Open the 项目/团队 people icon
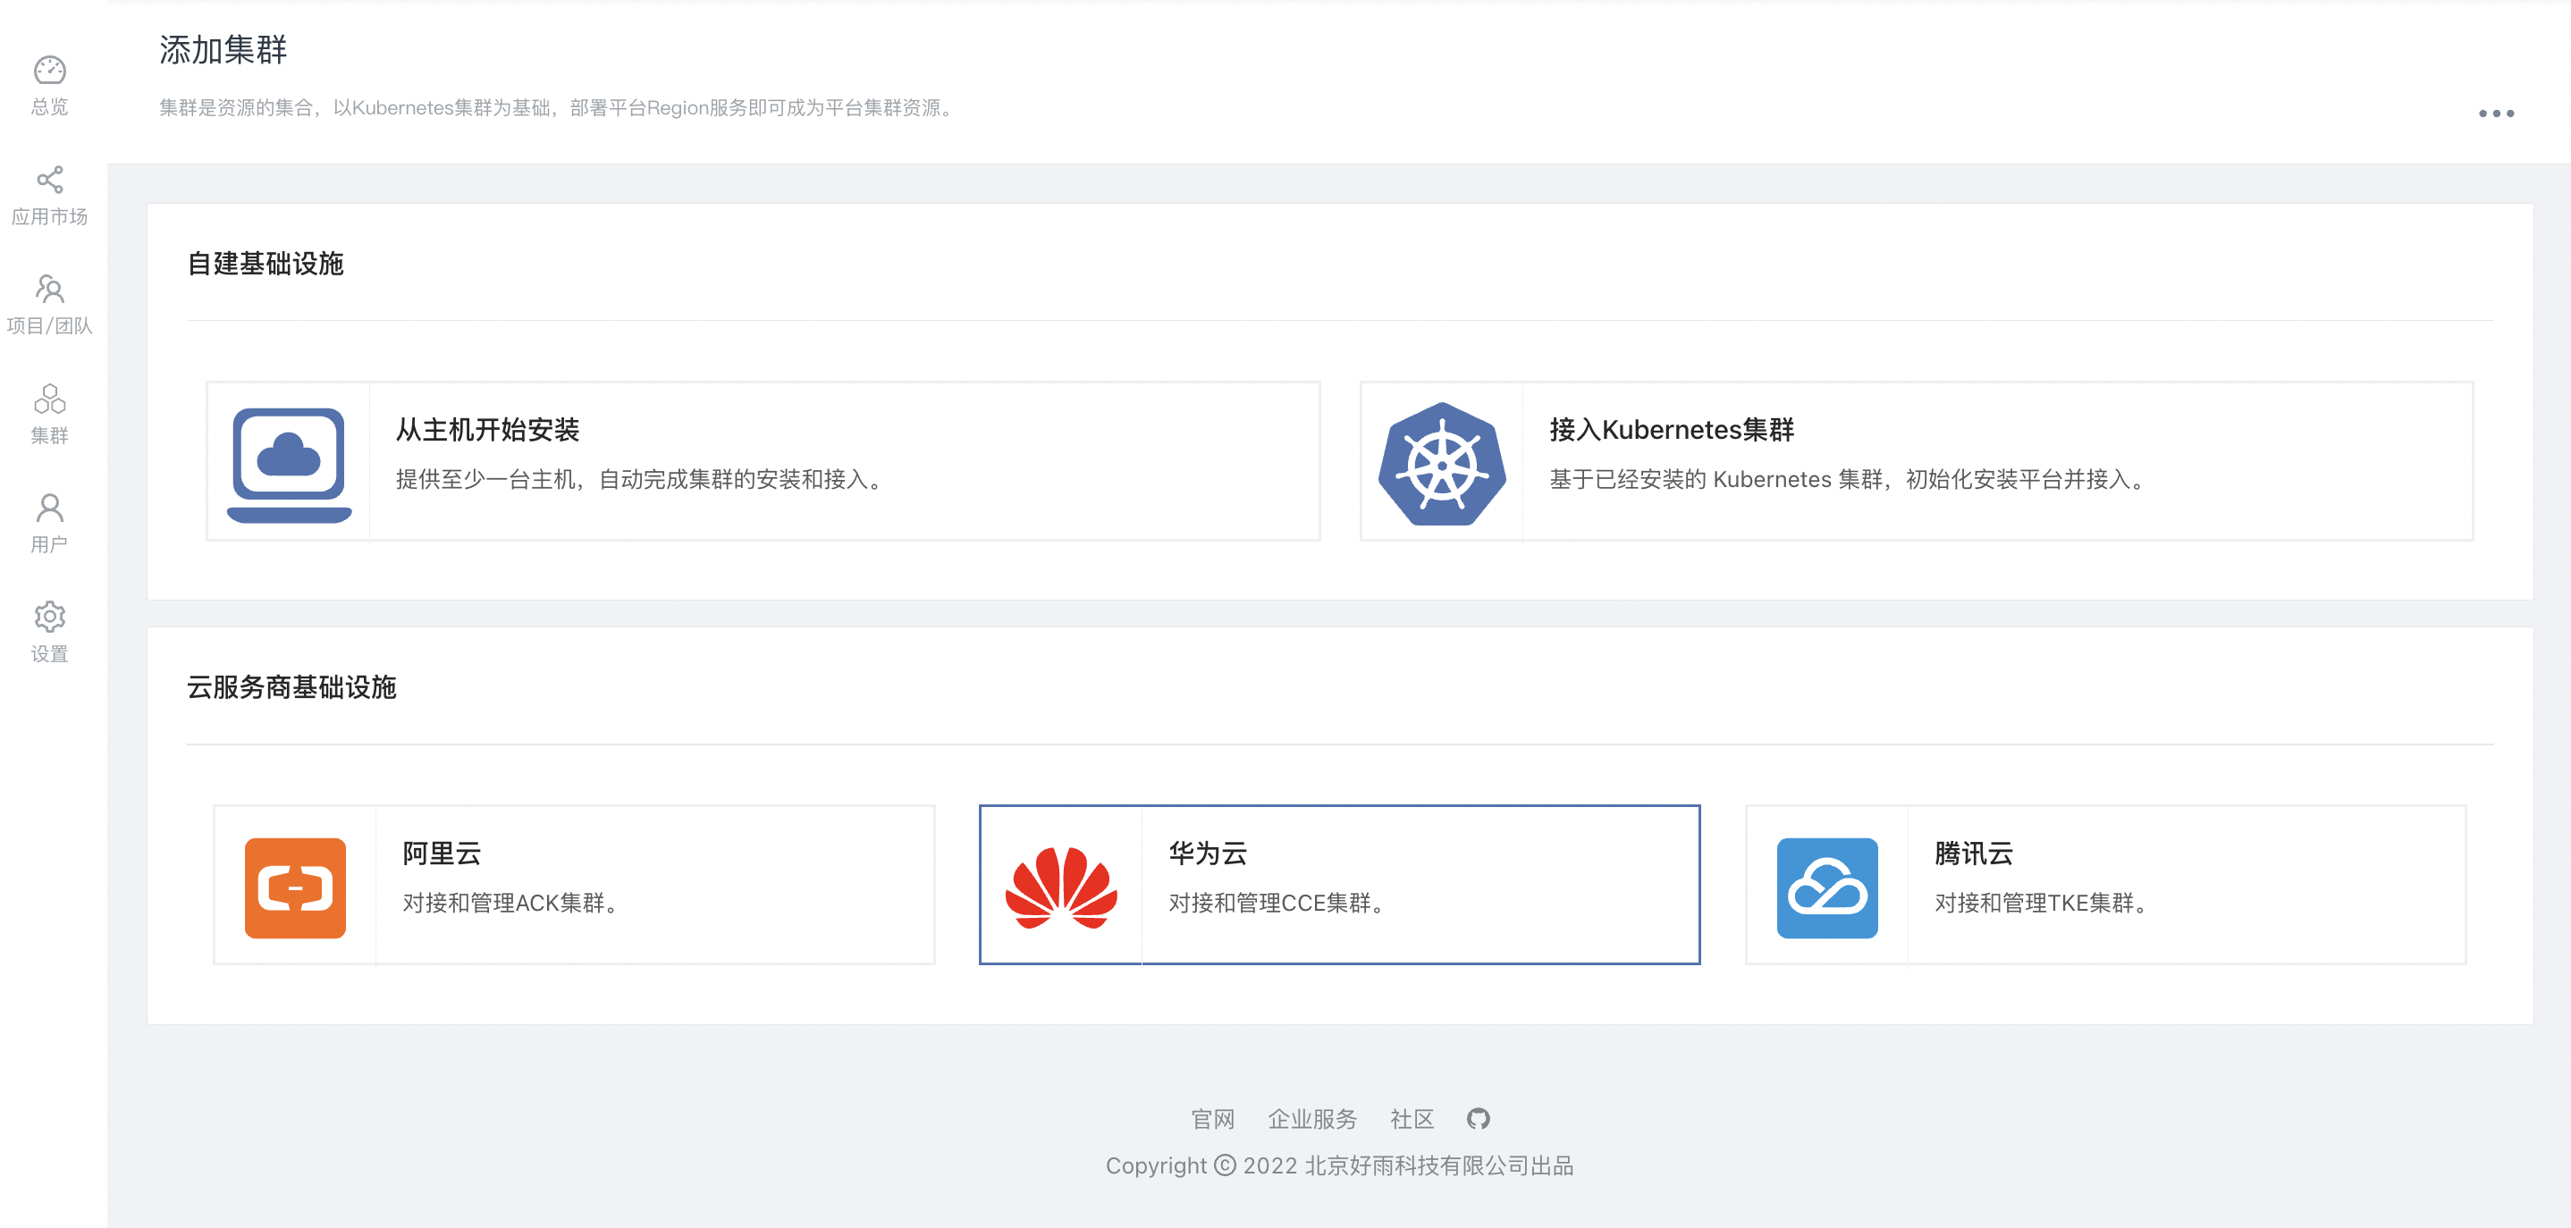The width and height of the screenshot is (2571, 1228). 50,289
